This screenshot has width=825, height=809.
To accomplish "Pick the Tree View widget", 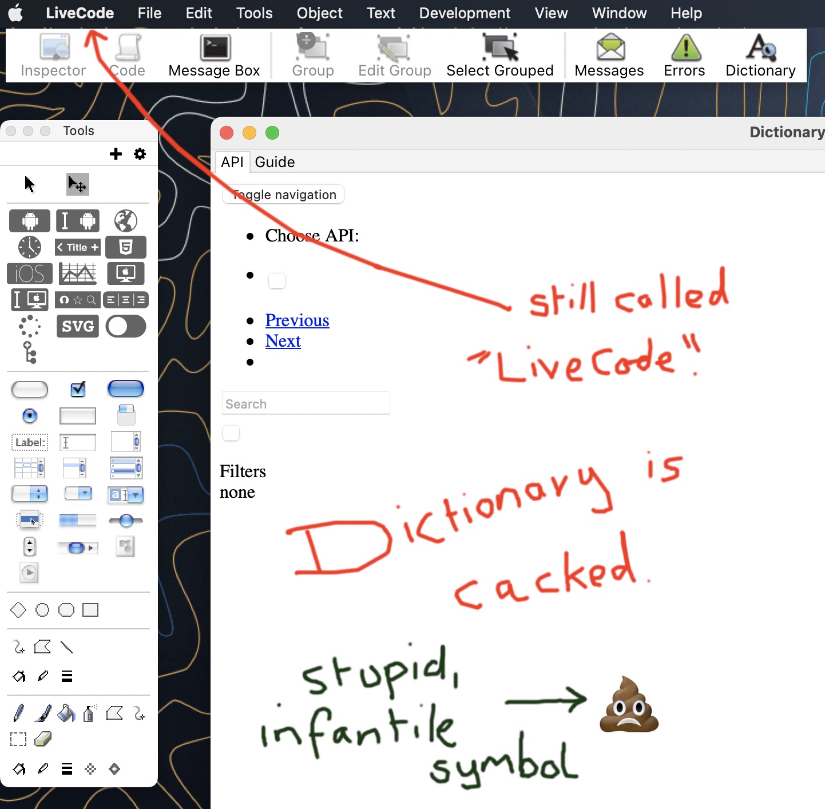I will [30, 352].
